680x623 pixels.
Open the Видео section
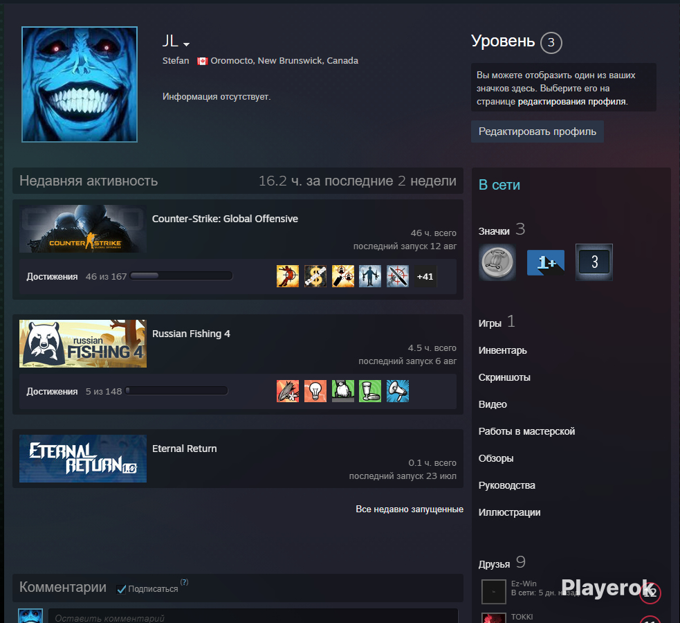(493, 404)
